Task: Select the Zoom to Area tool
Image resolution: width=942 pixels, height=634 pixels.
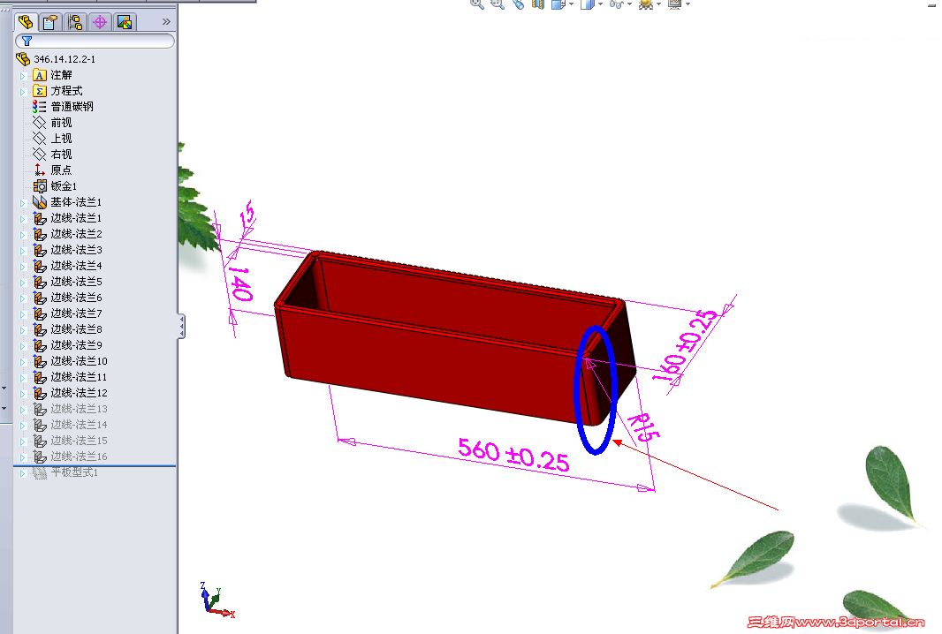Action: pos(498,4)
